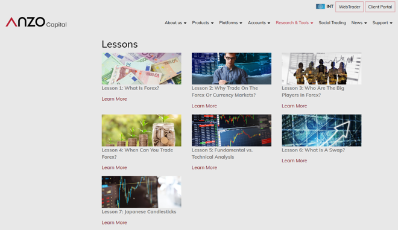Expand the Accounts dropdown
398x230 pixels.
[259, 23]
